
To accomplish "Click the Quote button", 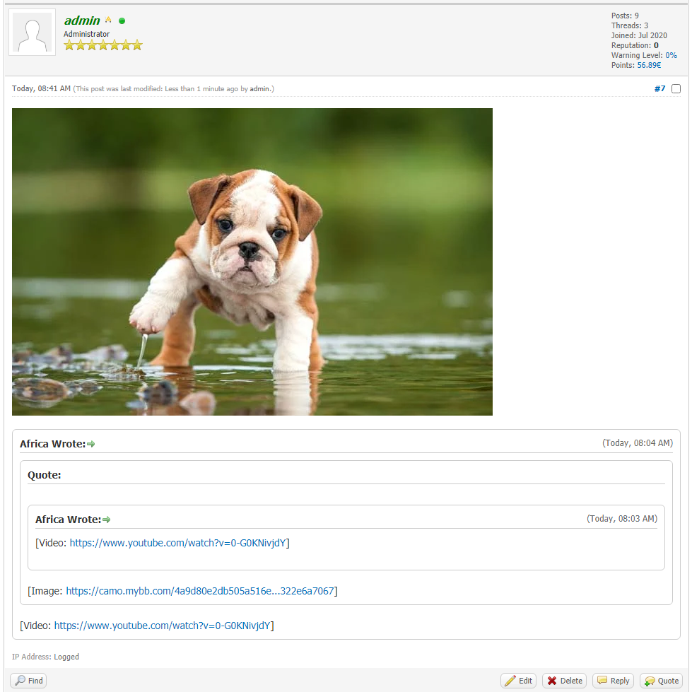I will click(661, 681).
